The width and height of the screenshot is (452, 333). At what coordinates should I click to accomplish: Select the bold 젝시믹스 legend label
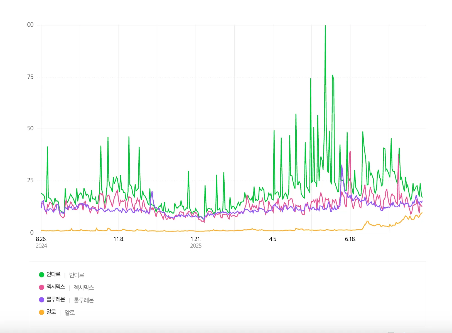click(x=56, y=287)
